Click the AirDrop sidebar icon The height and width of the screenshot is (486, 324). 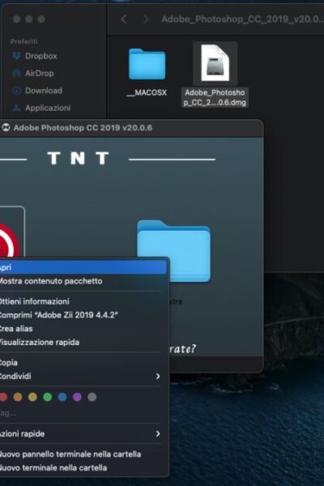16,74
